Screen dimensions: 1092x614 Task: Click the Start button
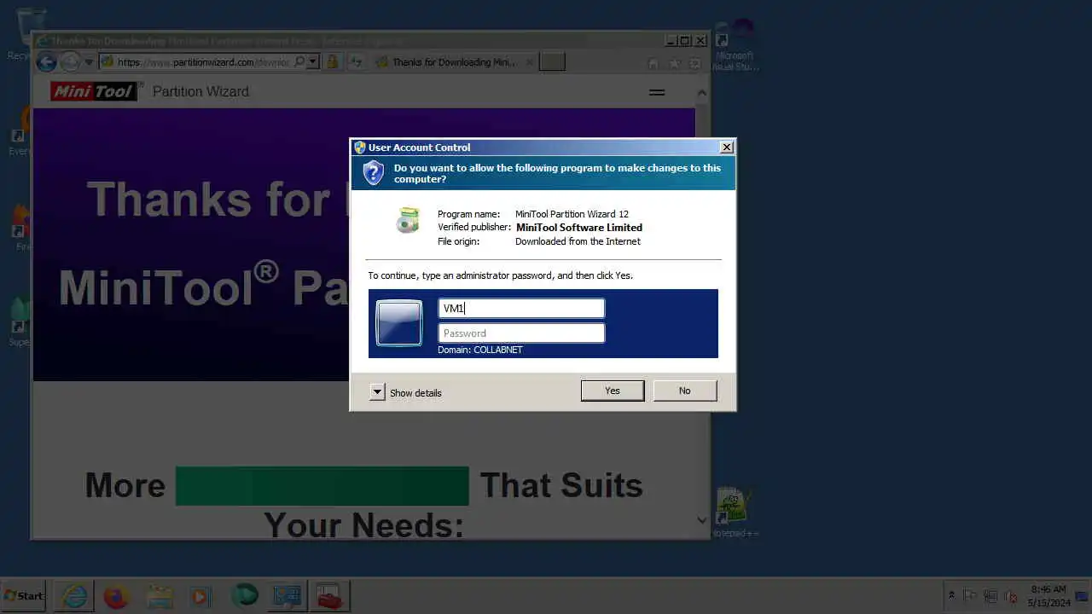pyautogui.click(x=24, y=596)
